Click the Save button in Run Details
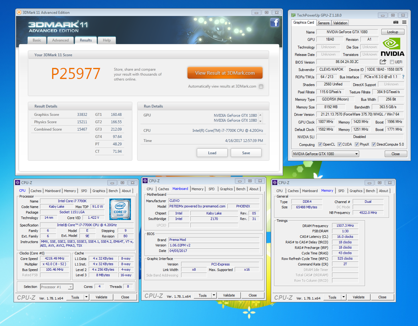 [246, 153]
